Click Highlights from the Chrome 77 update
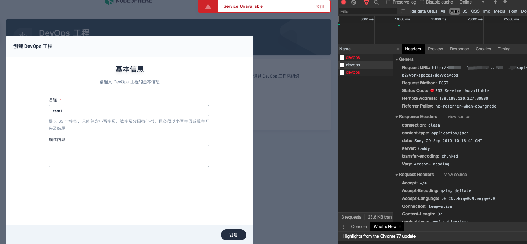527x244 pixels. [x=379, y=236]
